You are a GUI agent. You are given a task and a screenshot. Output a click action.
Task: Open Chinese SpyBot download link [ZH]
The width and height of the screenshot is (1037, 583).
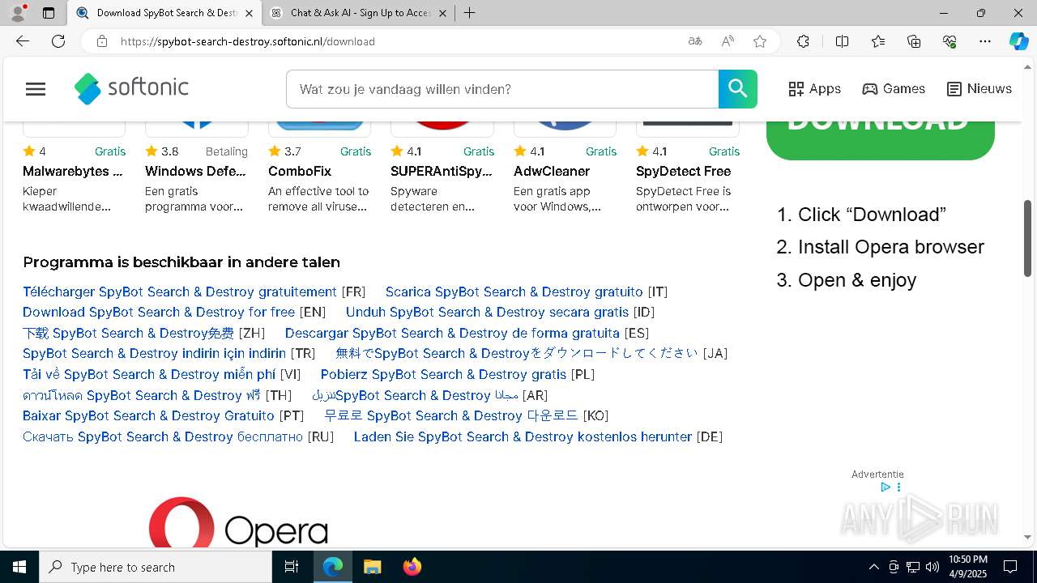pos(128,333)
